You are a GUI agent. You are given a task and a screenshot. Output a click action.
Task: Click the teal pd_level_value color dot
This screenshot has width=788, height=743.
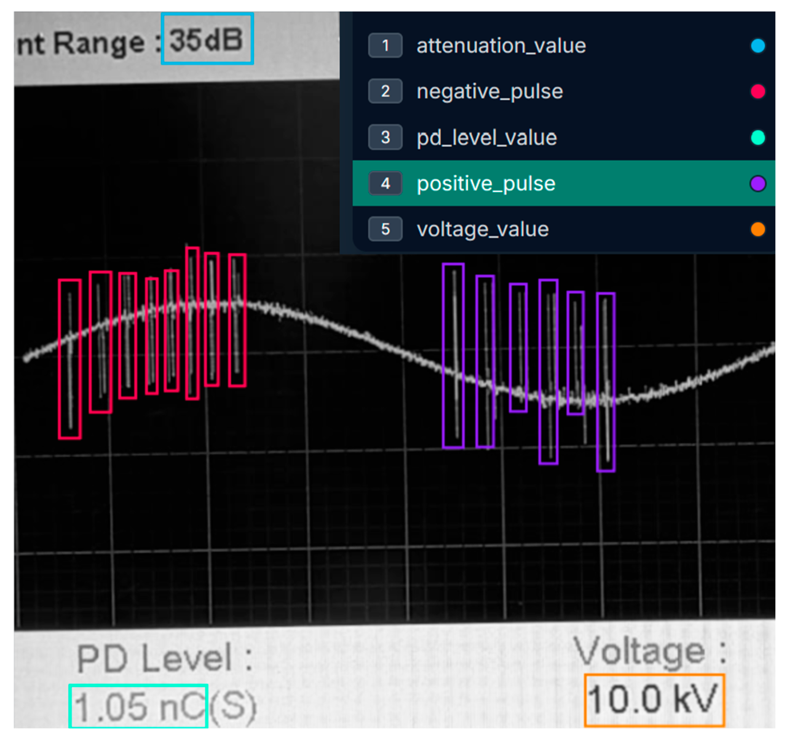coord(757,137)
